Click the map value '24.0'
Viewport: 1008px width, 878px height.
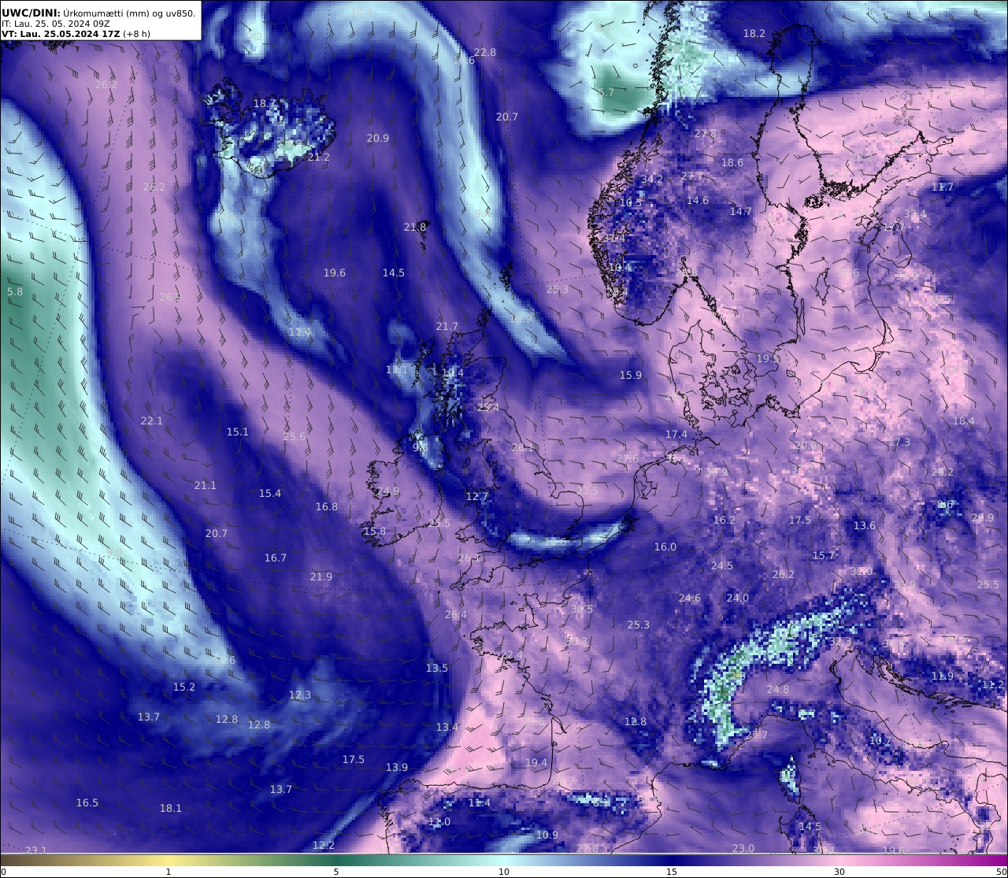coord(738,598)
